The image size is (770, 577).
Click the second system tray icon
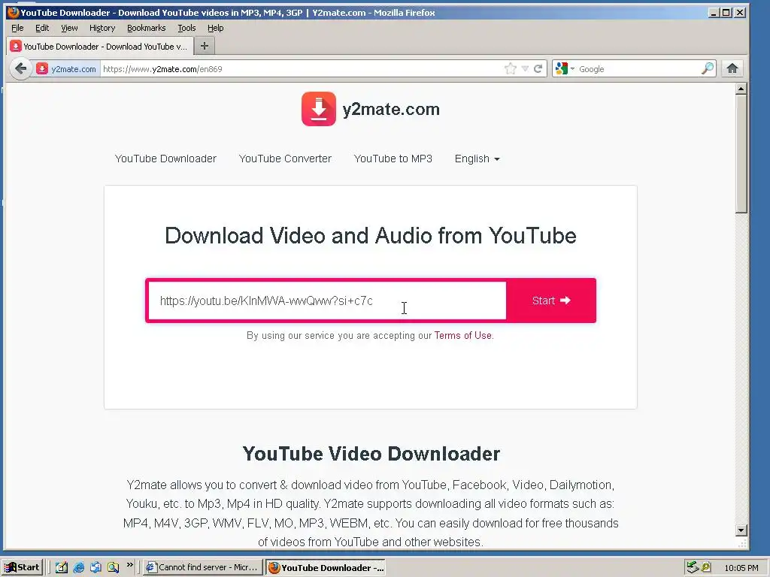pyautogui.click(x=705, y=567)
